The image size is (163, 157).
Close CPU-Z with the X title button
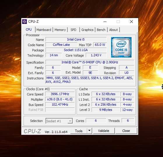(132, 22)
